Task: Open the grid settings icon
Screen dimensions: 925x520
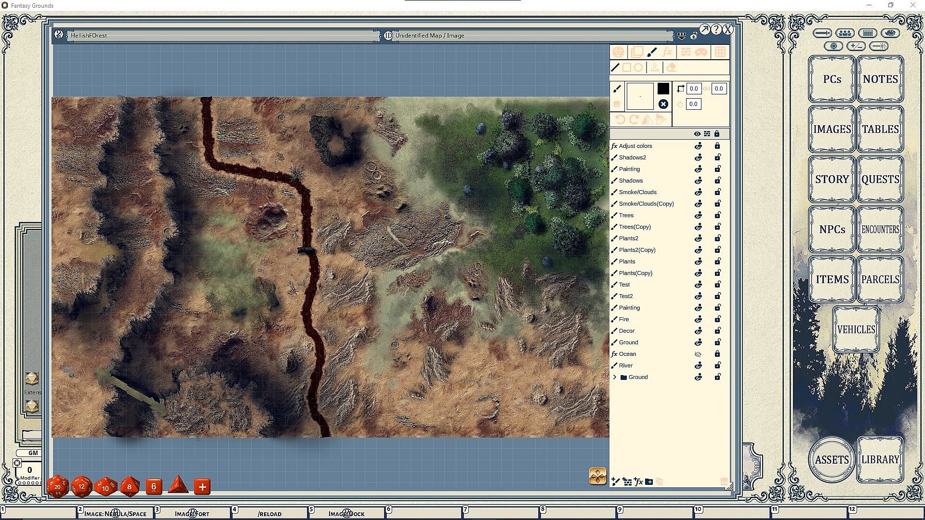Action: pyautogui.click(x=720, y=52)
